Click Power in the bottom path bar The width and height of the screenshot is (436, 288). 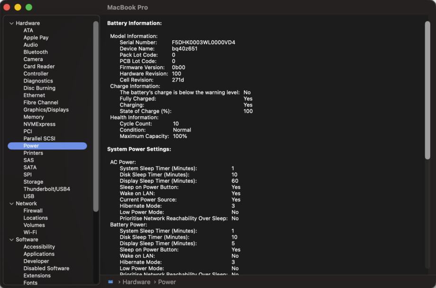click(x=167, y=282)
